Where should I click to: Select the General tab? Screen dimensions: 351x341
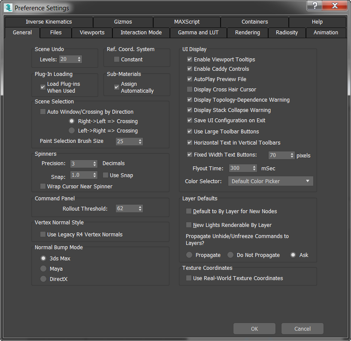[x=22, y=33]
